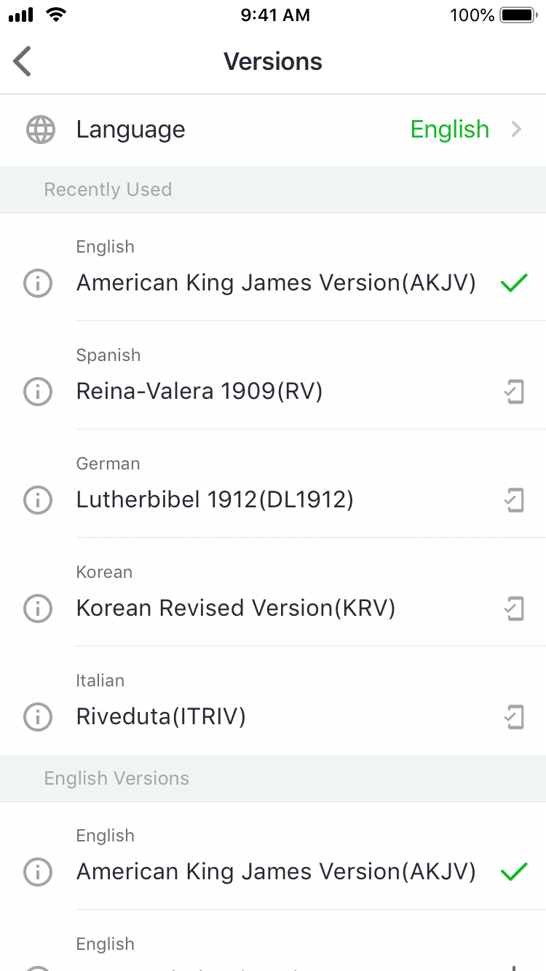
Task: Select Riveduta(ITRIV) version
Action: coord(161,717)
